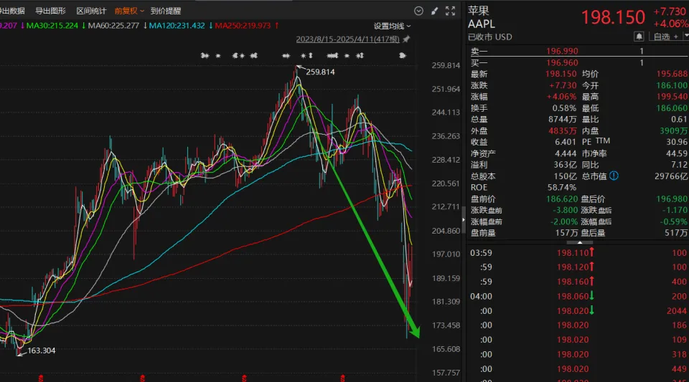Open the dropdown arrow beside 自选 +

(686, 37)
